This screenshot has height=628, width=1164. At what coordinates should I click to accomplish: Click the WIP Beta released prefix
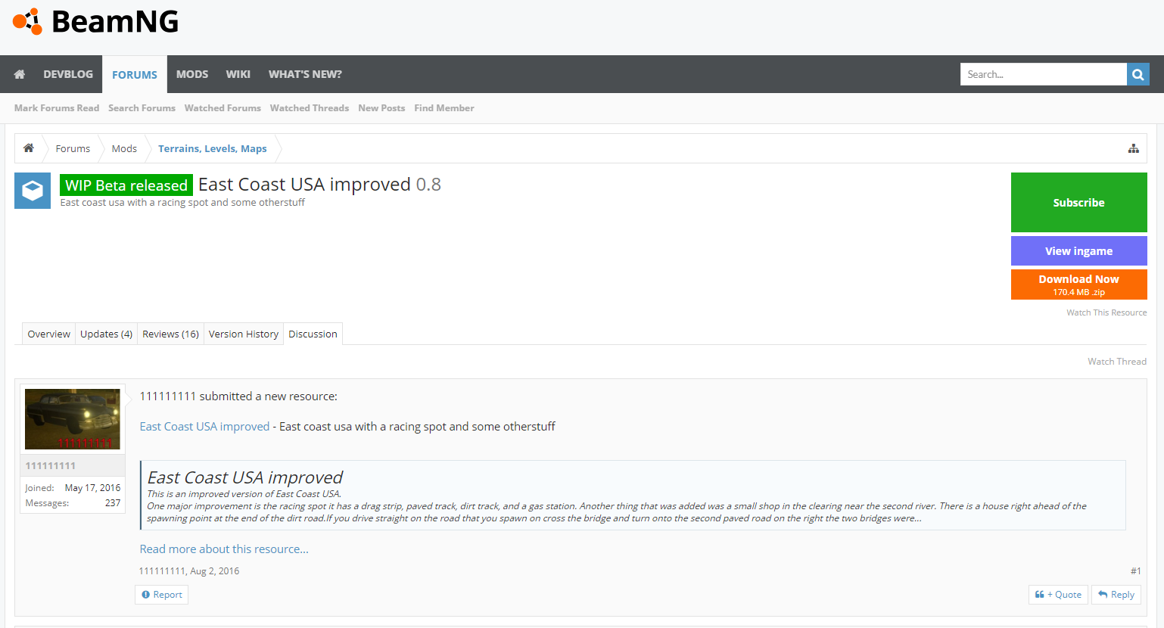126,185
